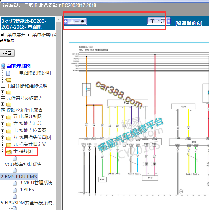Click the B-北汽新能源-EC200 电路图 title header
This screenshot has height=210, width=209.
tap(28, 24)
